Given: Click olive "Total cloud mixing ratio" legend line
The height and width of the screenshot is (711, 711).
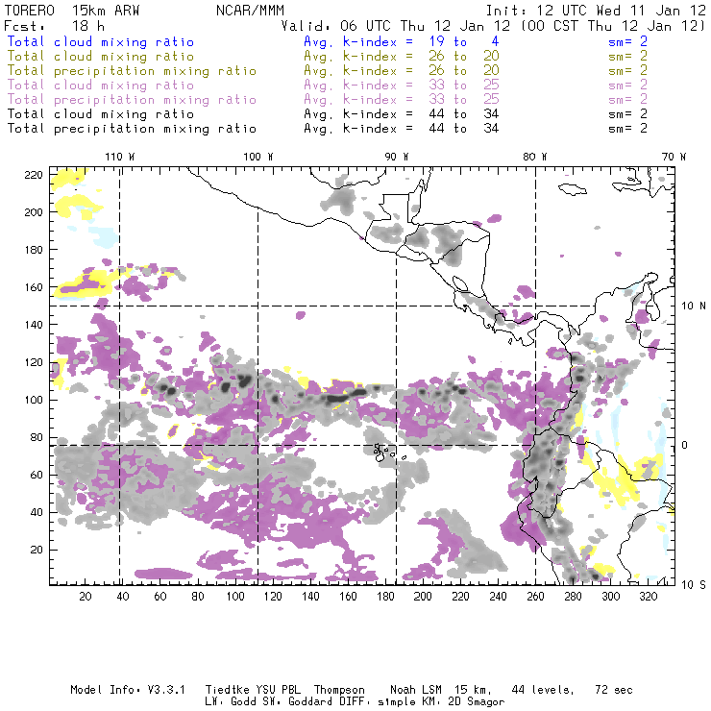Looking at the screenshot, I should [101, 57].
